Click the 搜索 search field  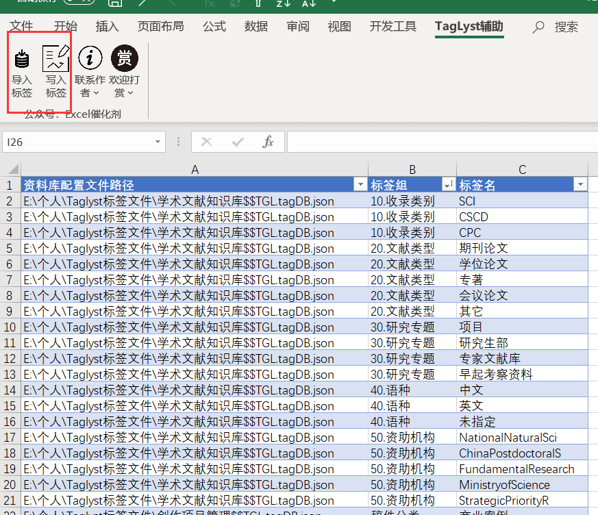[x=566, y=27]
